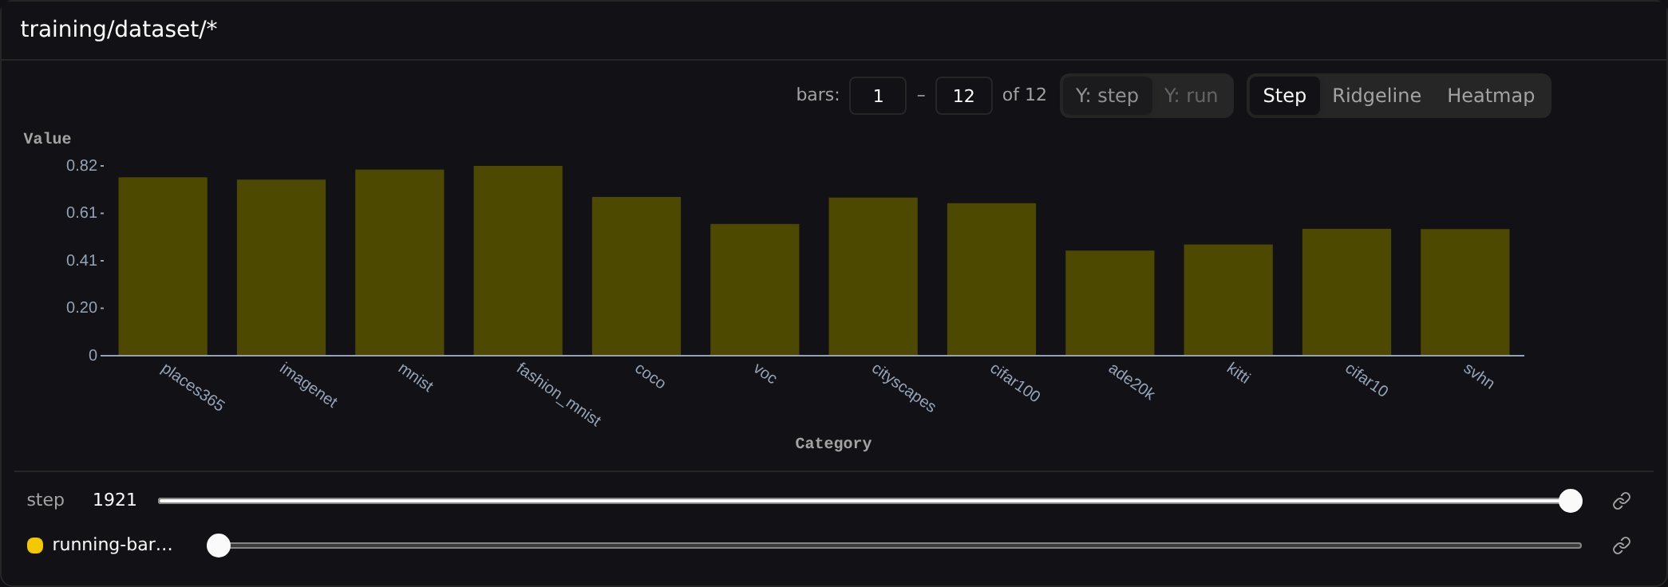Click the cifar100 bar
Screen dimensions: 1668x587
[991, 279]
